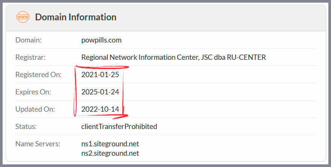Click the 2025-01-24 expiry date

click(100, 92)
